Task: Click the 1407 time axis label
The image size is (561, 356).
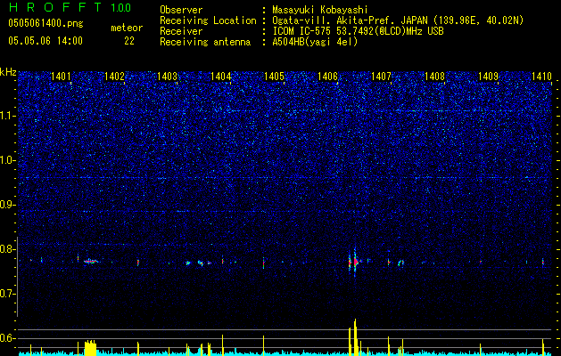Action: click(382, 76)
